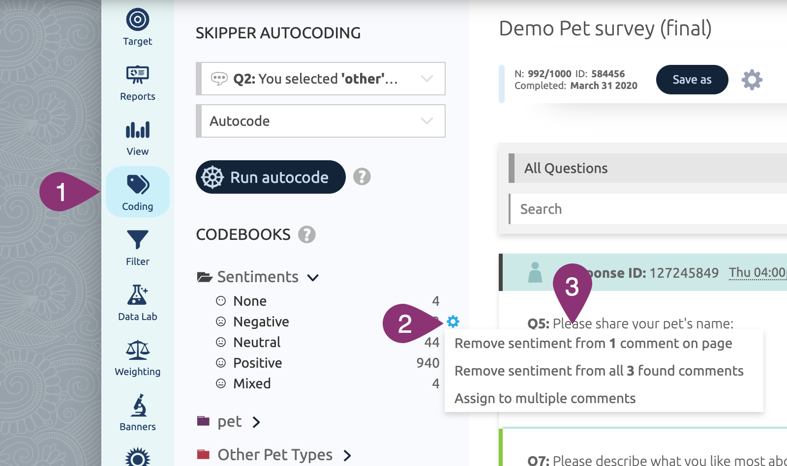Open the Coding section

click(138, 185)
